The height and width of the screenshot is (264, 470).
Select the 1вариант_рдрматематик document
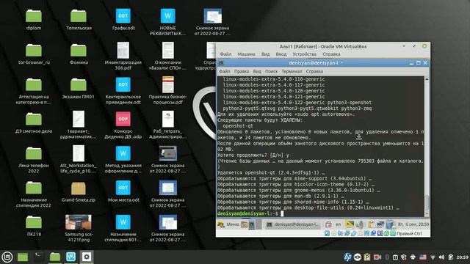coord(79,119)
